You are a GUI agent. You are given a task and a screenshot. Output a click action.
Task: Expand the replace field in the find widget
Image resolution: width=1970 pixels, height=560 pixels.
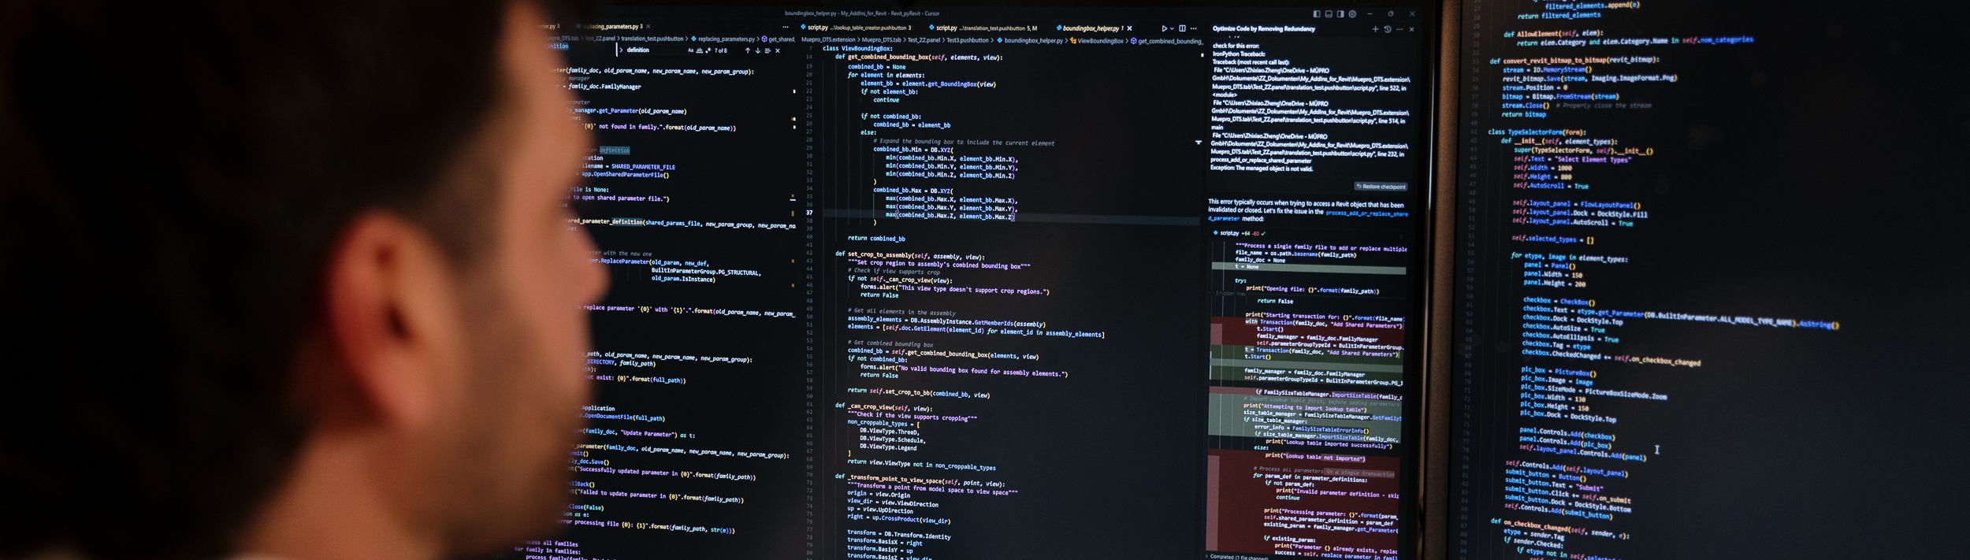[621, 50]
